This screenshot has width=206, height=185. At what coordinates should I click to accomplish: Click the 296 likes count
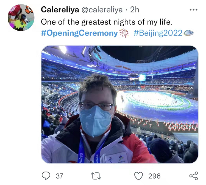154,176
